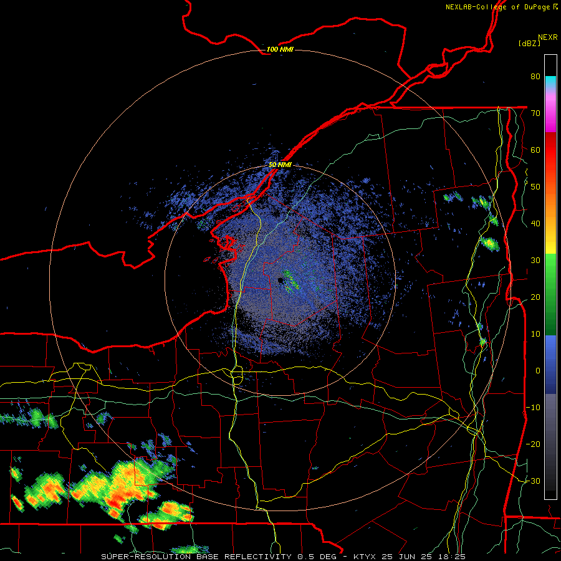Image resolution: width=561 pixels, height=561 pixels.
Task: Click the NEXR label above the legend
Action: (547, 37)
